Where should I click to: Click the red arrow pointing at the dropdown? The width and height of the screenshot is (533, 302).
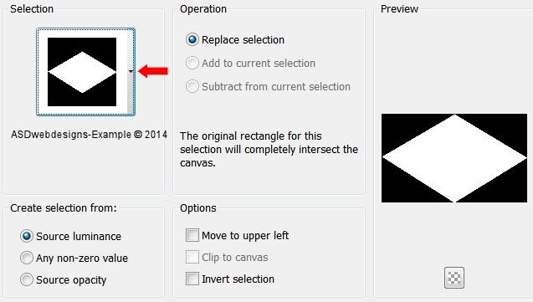click(x=153, y=71)
